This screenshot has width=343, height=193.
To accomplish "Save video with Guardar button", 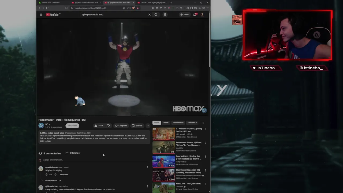I will pyautogui.click(x=137, y=125).
